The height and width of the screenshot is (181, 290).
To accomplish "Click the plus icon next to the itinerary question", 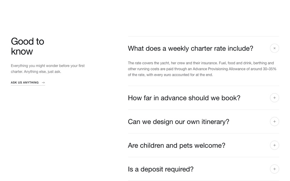I will tap(275, 122).
